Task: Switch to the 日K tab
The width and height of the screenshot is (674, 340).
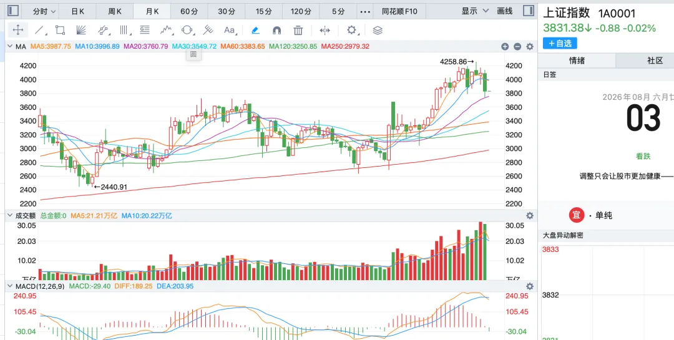Action: click(x=78, y=11)
